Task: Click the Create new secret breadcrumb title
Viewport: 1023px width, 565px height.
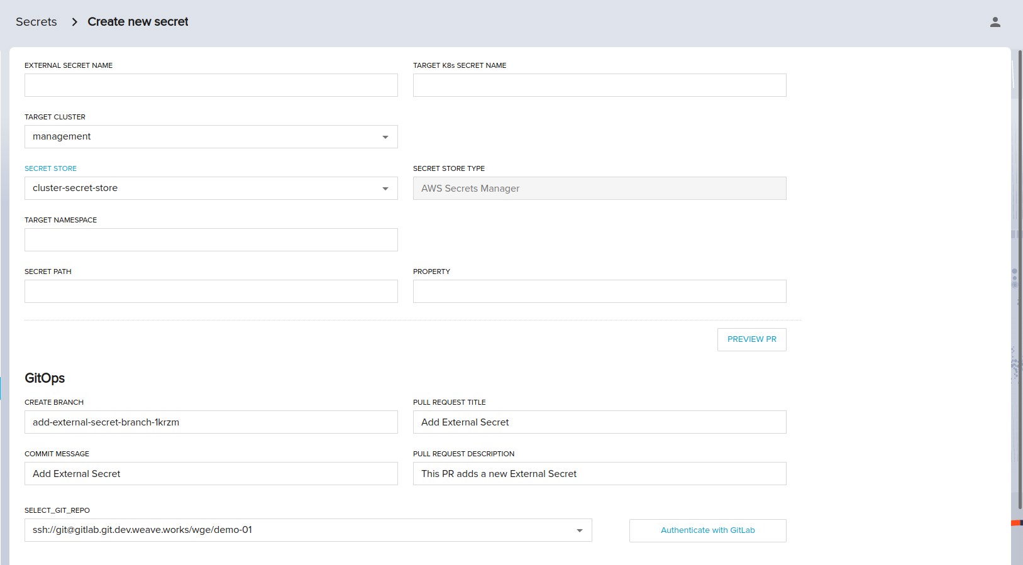Action: coord(138,22)
